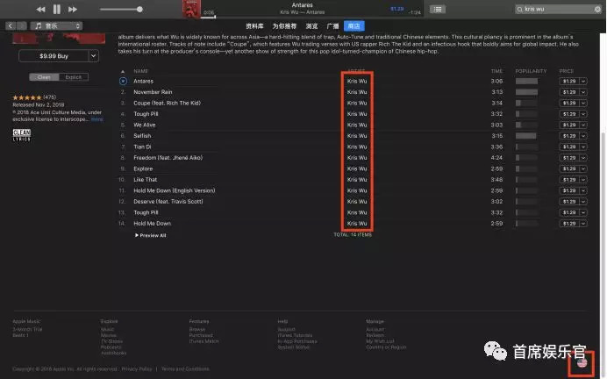The image size is (607, 379).
Task: Open the music media picker dropdown
Action: (56, 26)
